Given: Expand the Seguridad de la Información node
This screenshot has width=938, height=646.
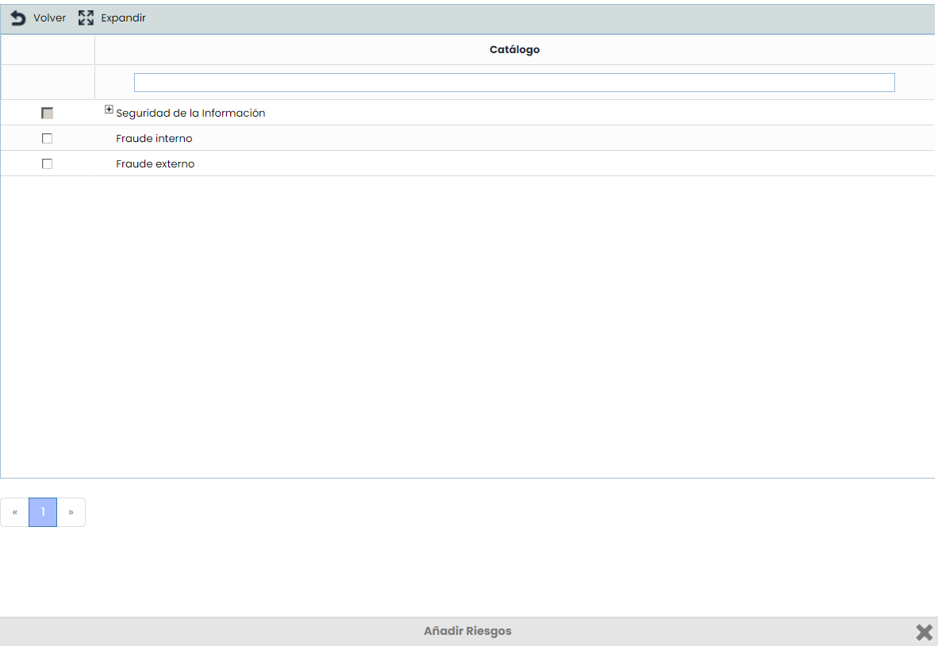Looking at the screenshot, I should tap(110, 110).
